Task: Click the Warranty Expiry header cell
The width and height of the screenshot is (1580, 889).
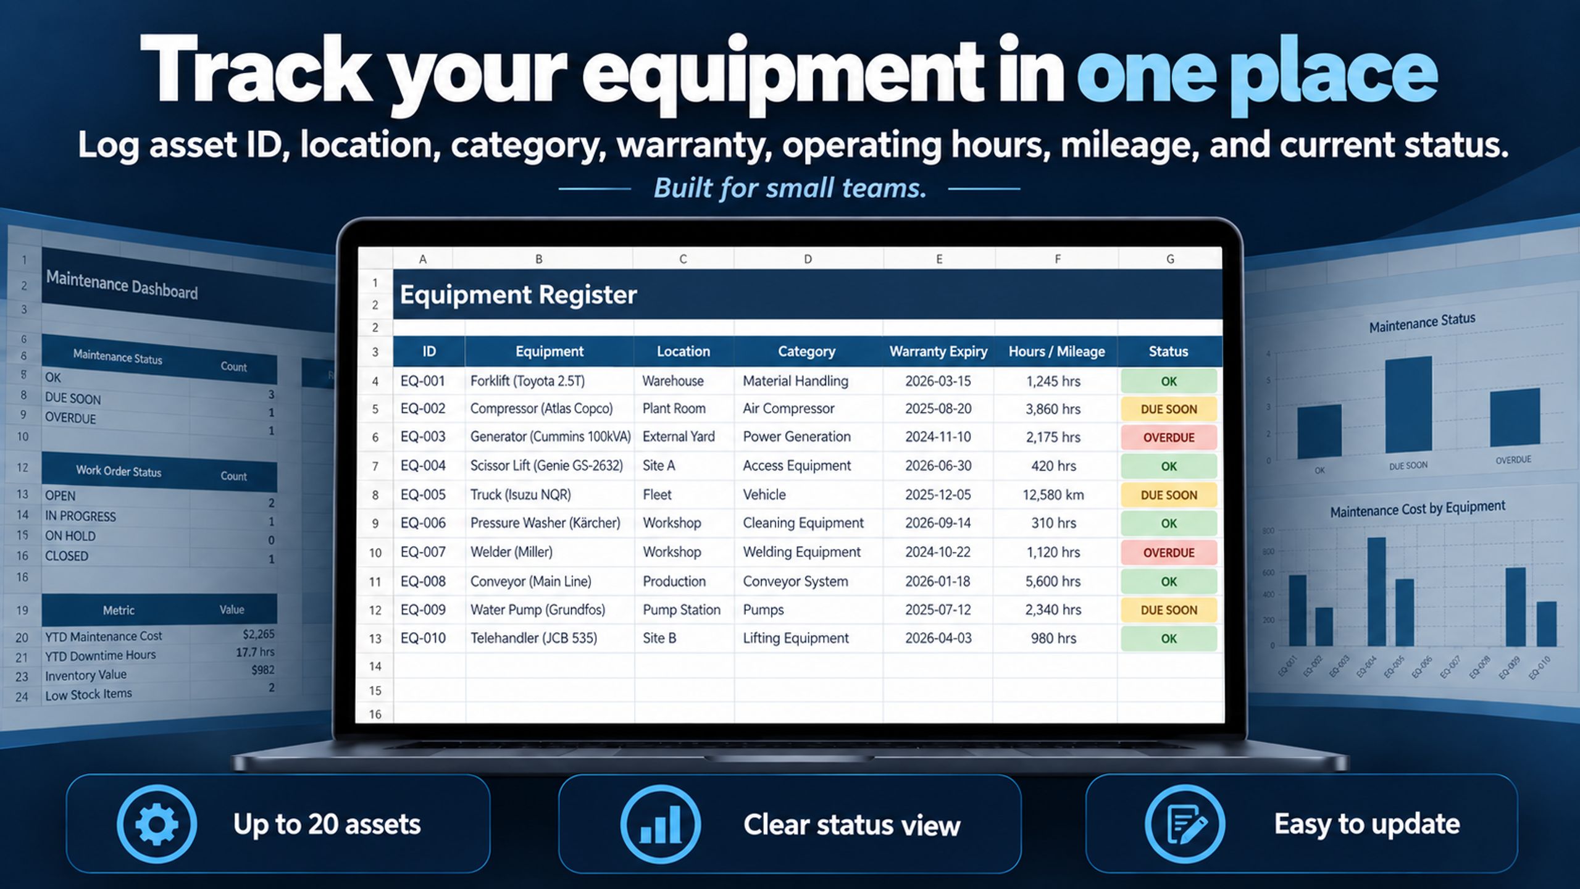Action: [x=938, y=351]
